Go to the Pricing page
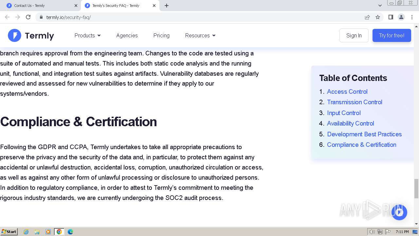The height and width of the screenshot is (236, 419). (161, 35)
